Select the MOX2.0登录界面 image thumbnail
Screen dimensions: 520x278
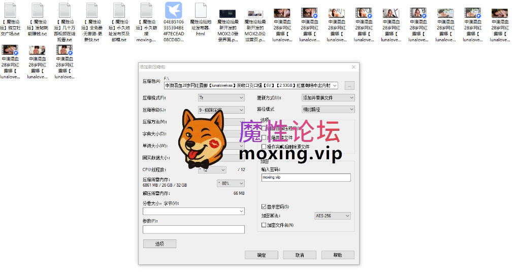tap(228, 14)
